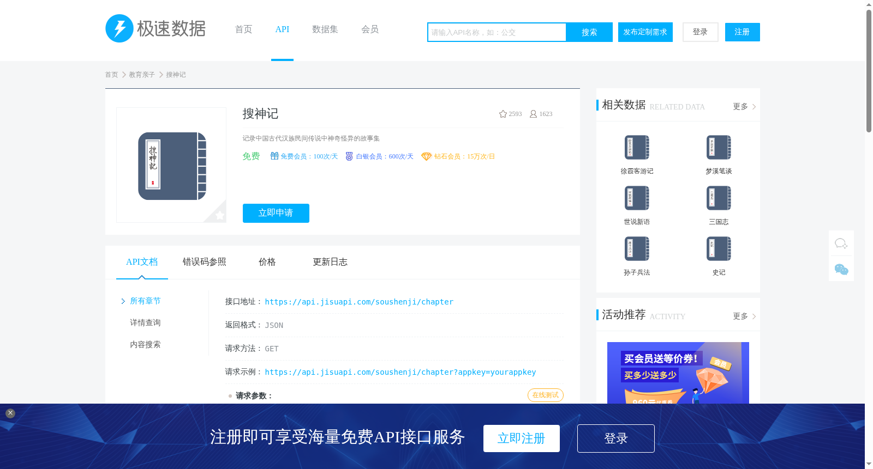Screen dimensions: 873x469
Task: Click the gift icon beside 免费会员
Action: (x=274, y=156)
